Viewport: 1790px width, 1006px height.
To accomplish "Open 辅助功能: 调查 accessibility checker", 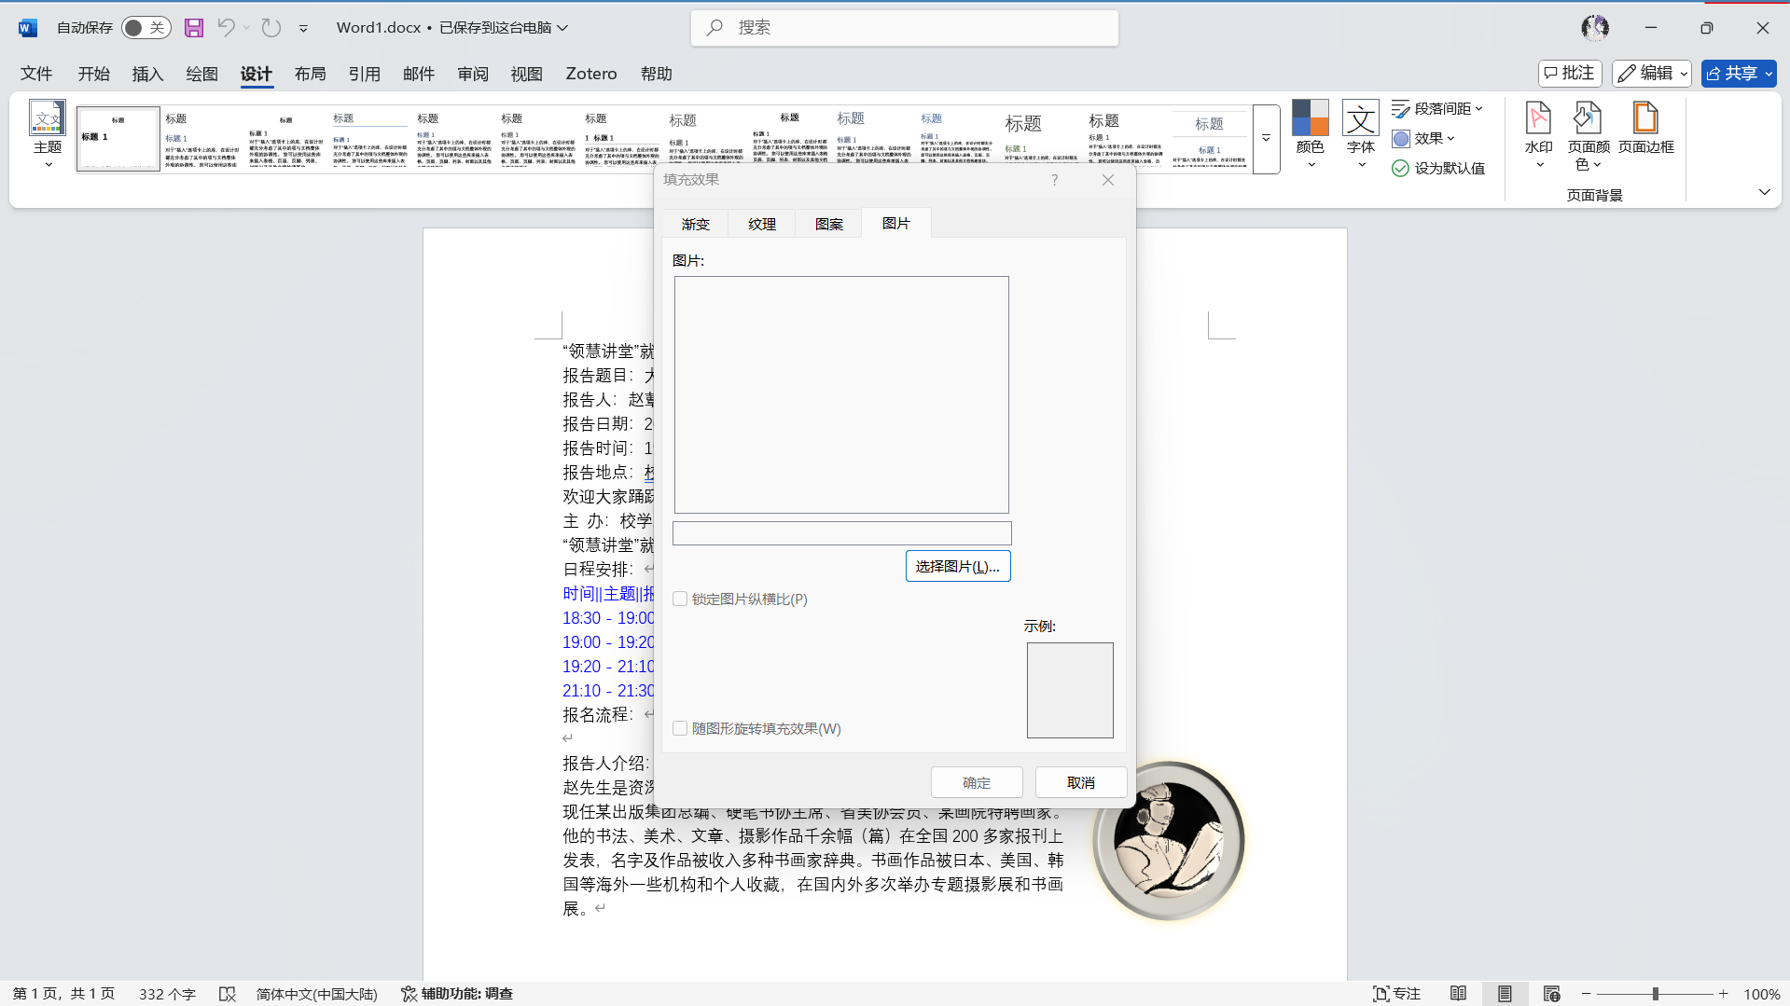I will (x=457, y=994).
